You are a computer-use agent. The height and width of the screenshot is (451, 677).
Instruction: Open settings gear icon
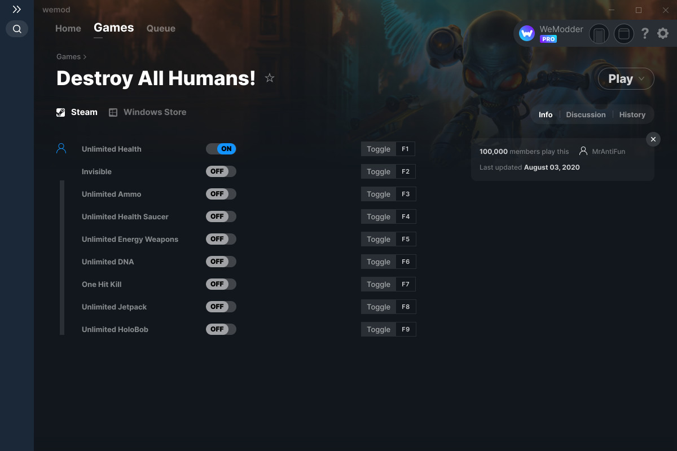(x=663, y=34)
